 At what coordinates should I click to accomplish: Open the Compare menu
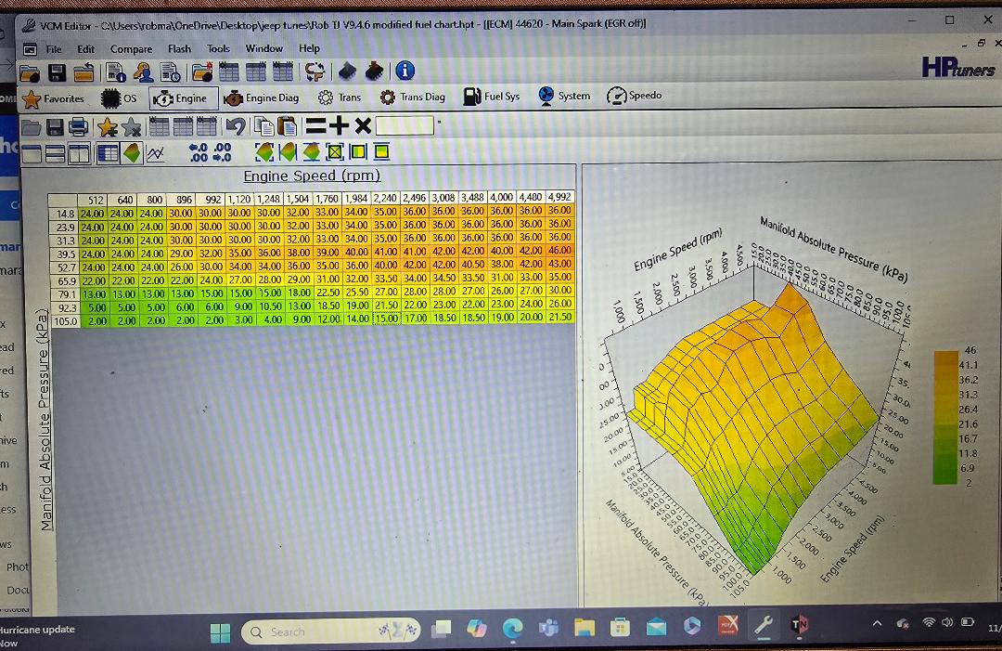click(131, 48)
